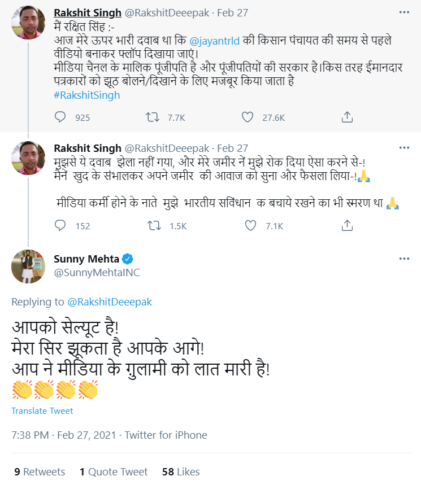
Task: Retweet the tweet with 1.5K retweets
Action: (x=153, y=226)
